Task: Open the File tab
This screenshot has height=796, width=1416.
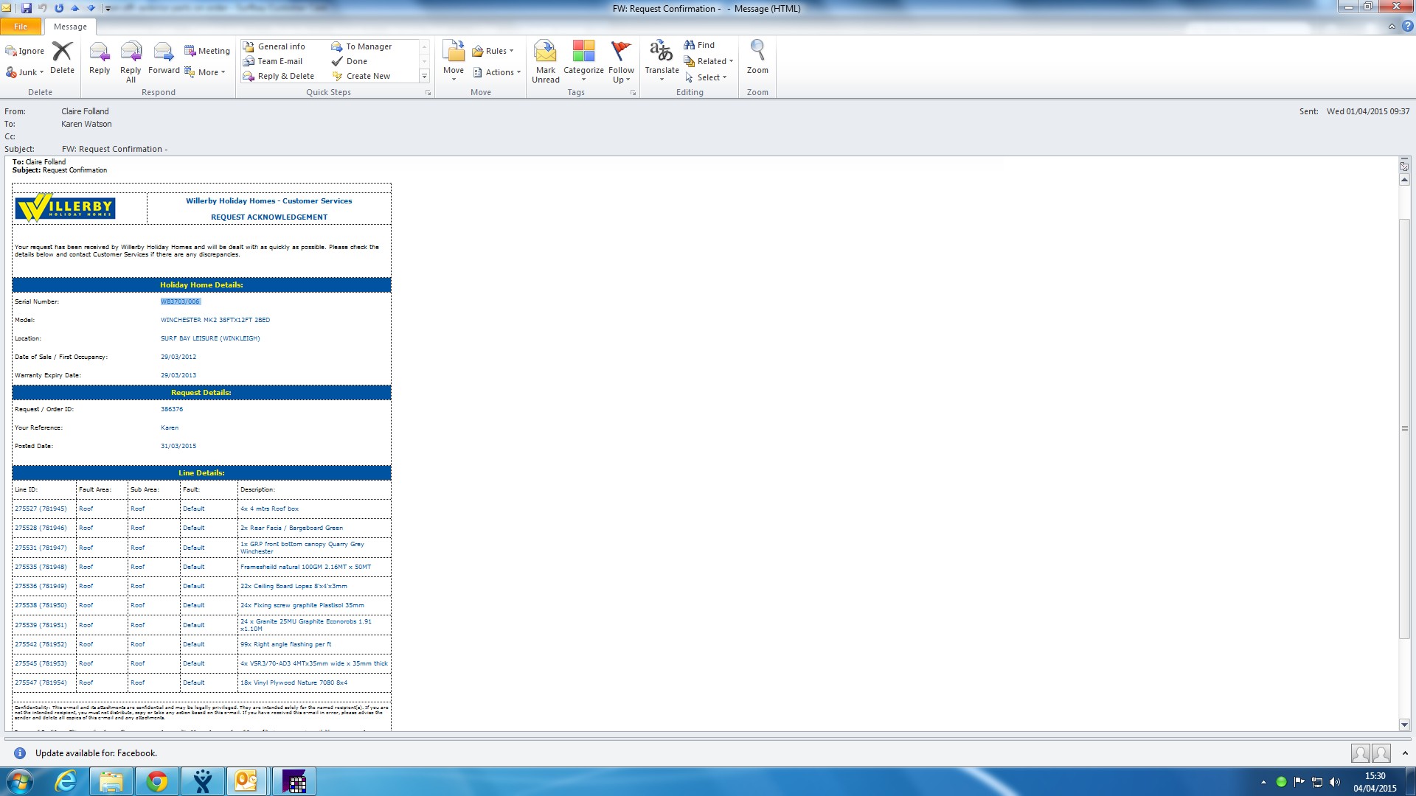Action: point(21,27)
